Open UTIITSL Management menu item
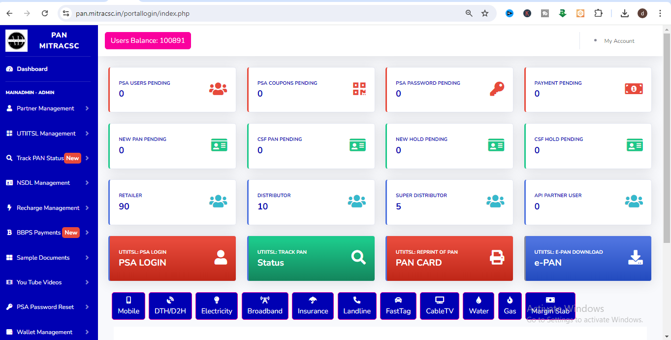 click(48, 133)
